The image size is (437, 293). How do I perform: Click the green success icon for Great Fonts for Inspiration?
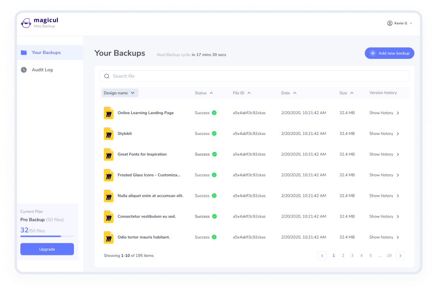[x=214, y=154]
